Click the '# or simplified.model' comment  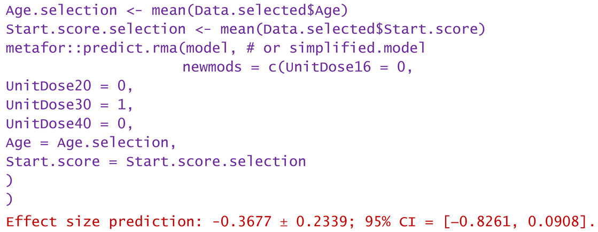point(345,48)
